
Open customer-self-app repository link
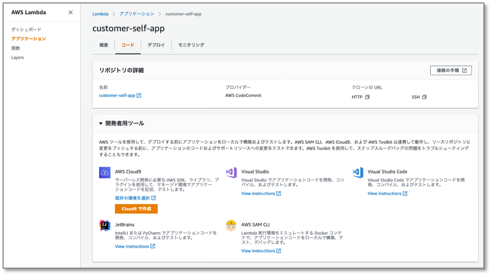coord(120,95)
